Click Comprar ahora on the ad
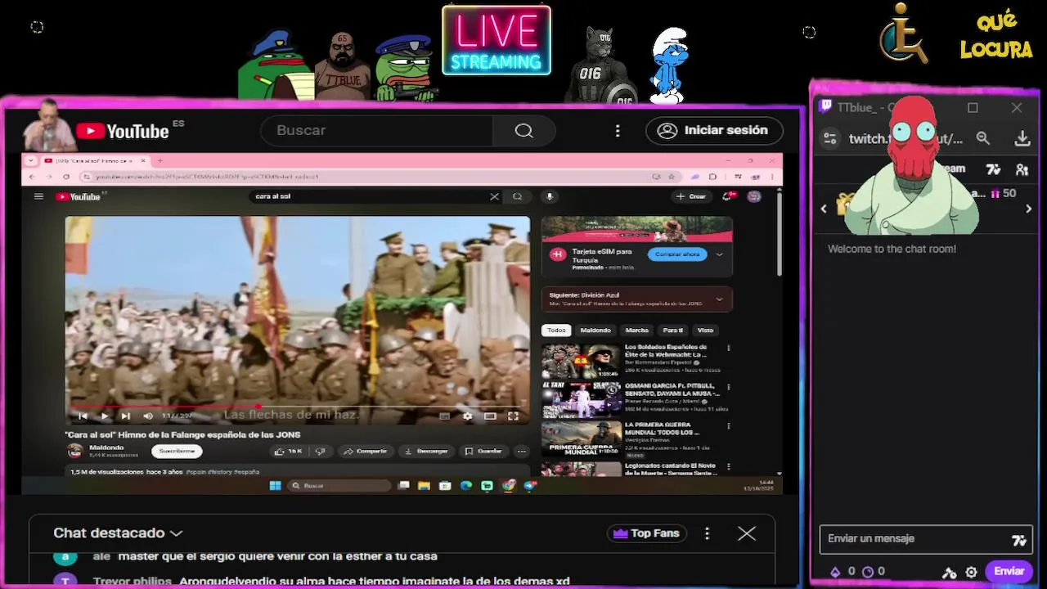This screenshot has width=1047, height=589. pos(677,254)
